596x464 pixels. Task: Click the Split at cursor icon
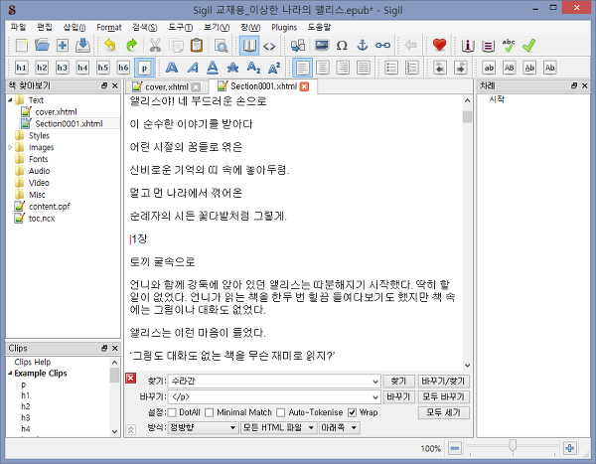pyautogui.click(x=298, y=46)
